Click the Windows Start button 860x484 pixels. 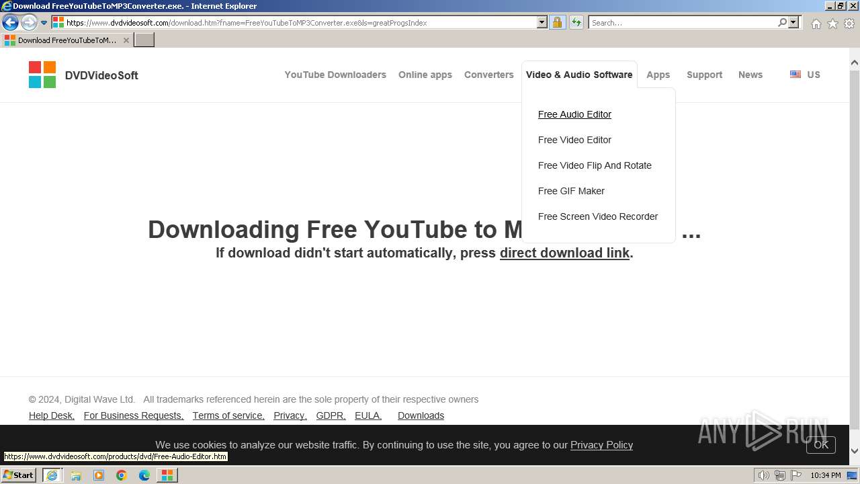click(19, 475)
